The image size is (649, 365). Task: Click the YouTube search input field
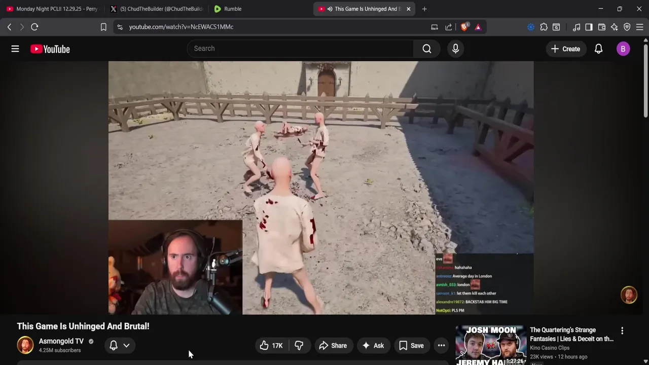point(301,49)
